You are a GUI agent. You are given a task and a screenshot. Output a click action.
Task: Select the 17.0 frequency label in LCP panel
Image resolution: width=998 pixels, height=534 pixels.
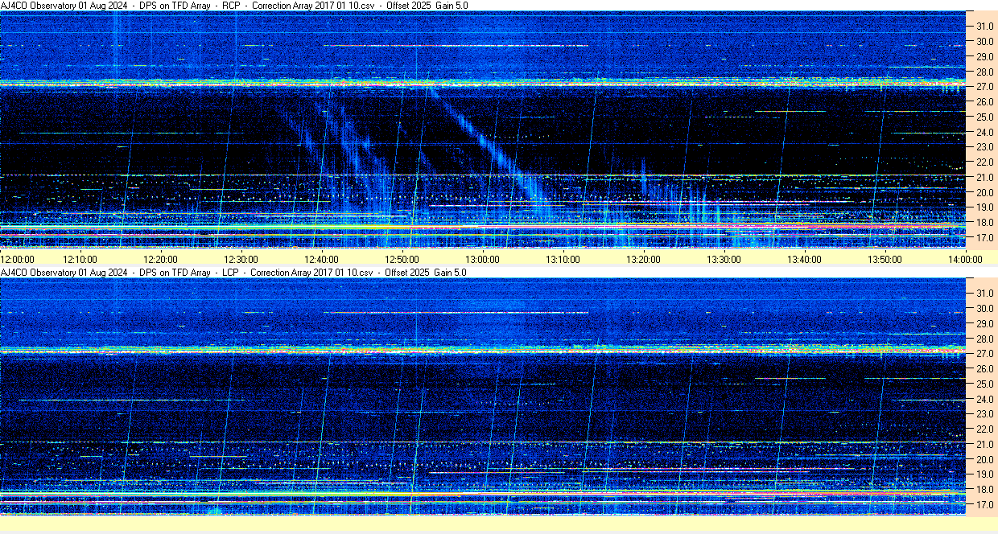coord(985,505)
